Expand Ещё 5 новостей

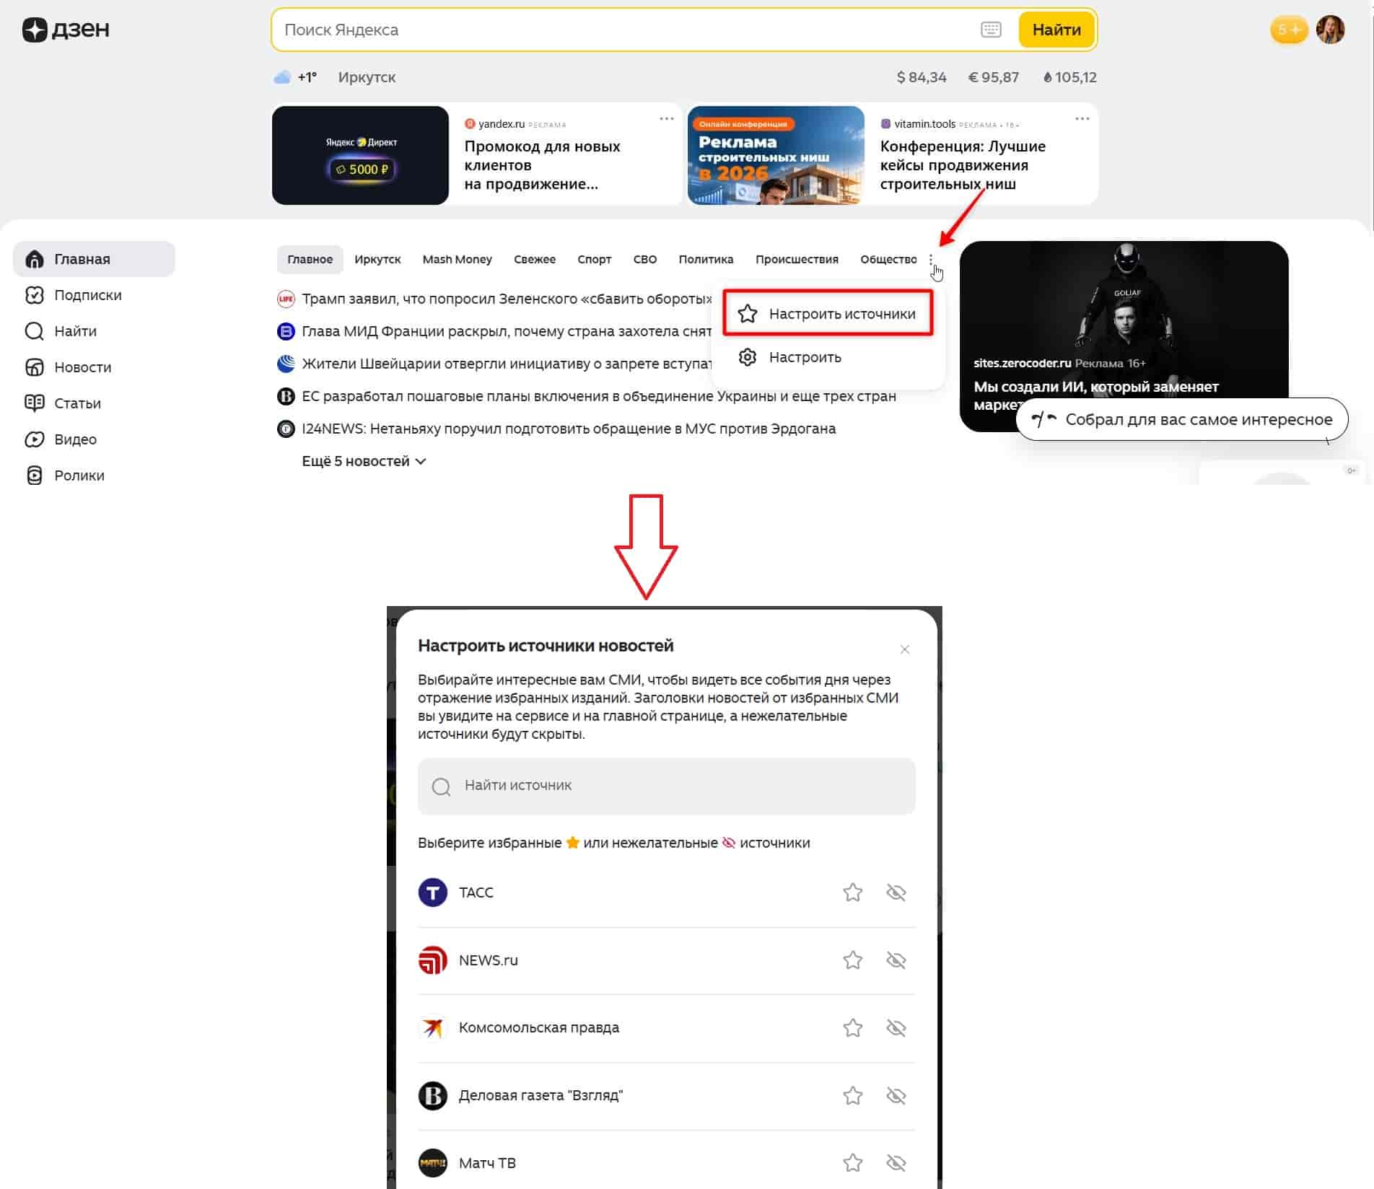[x=364, y=461]
